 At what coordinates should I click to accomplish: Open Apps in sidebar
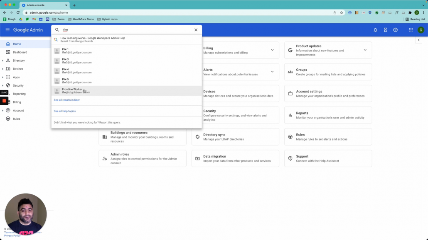tap(16, 78)
